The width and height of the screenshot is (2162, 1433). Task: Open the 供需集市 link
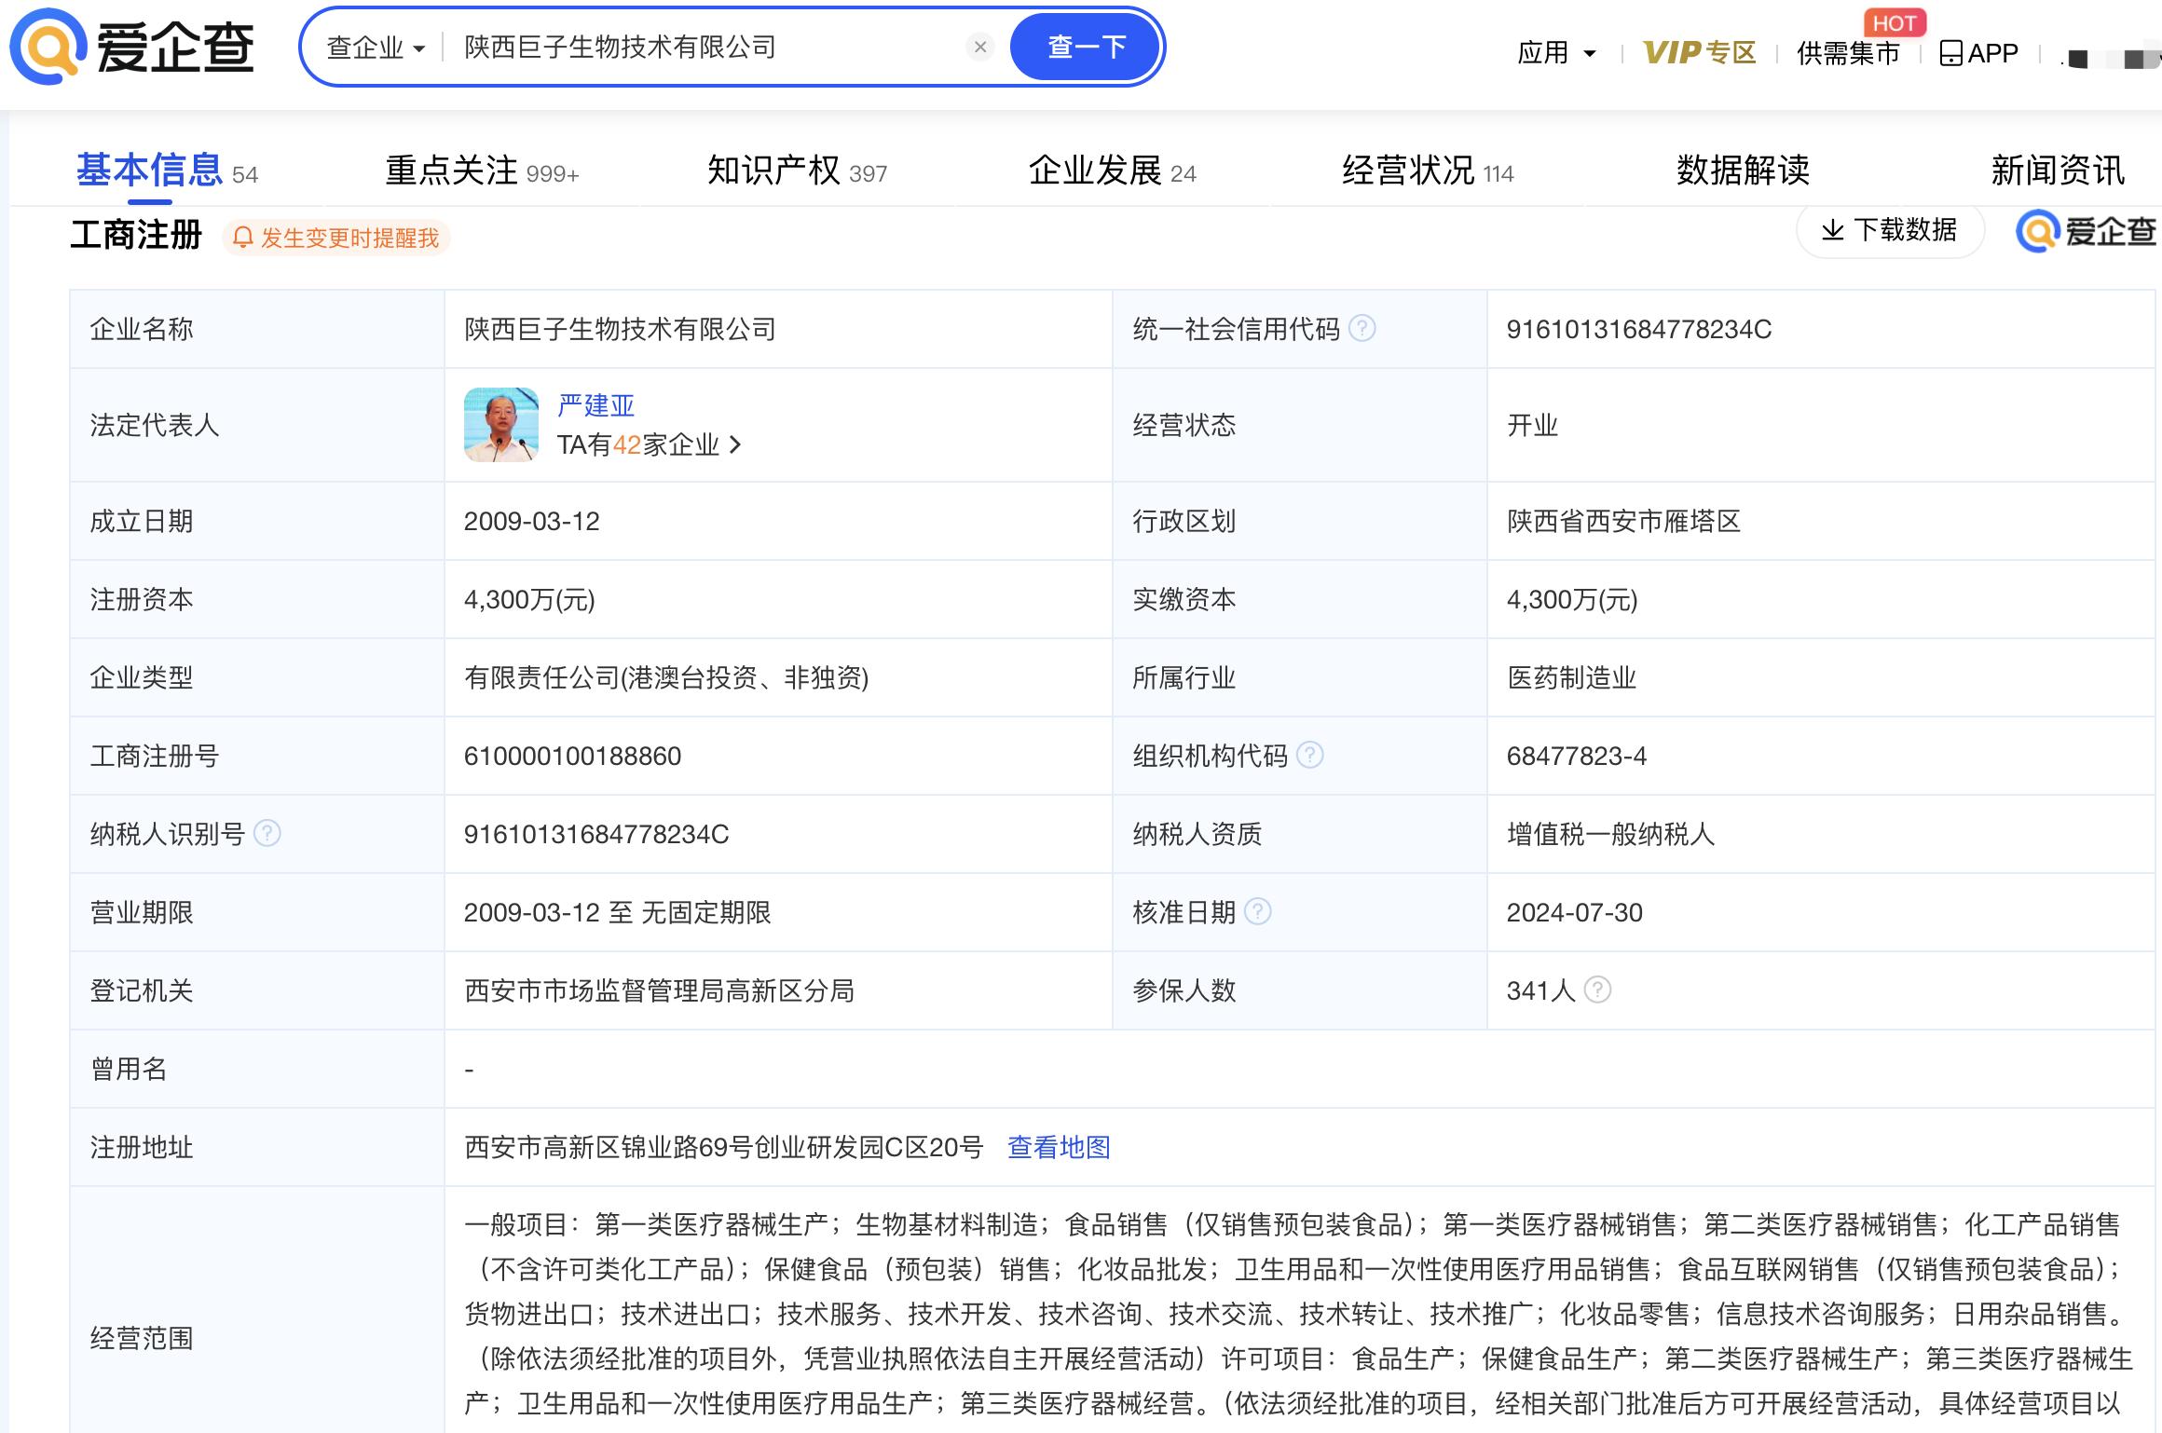coord(1848,53)
